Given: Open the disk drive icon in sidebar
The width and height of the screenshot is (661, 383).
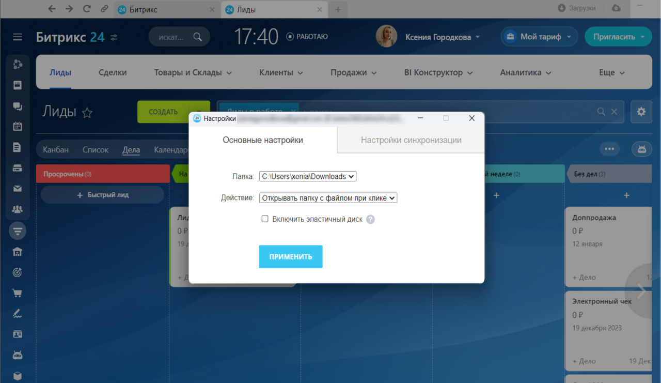Looking at the screenshot, I should [x=18, y=168].
